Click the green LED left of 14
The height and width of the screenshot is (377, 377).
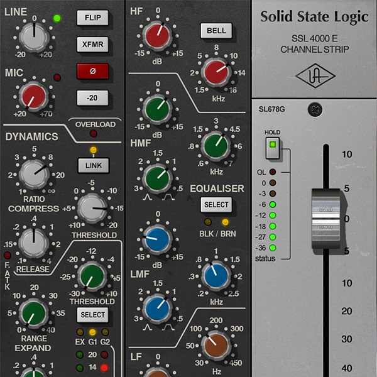pos(80,368)
